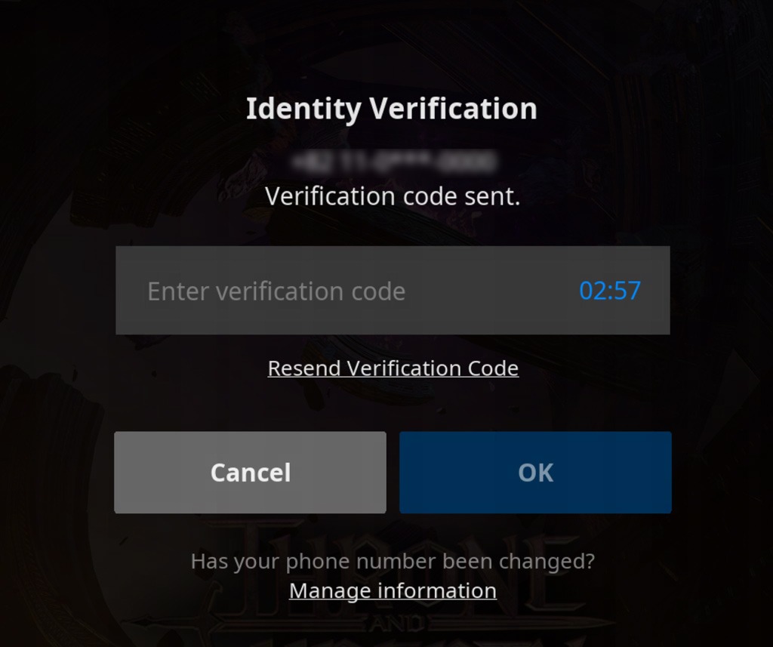Click the Cancel button
773x647 pixels.
tap(250, 473)
